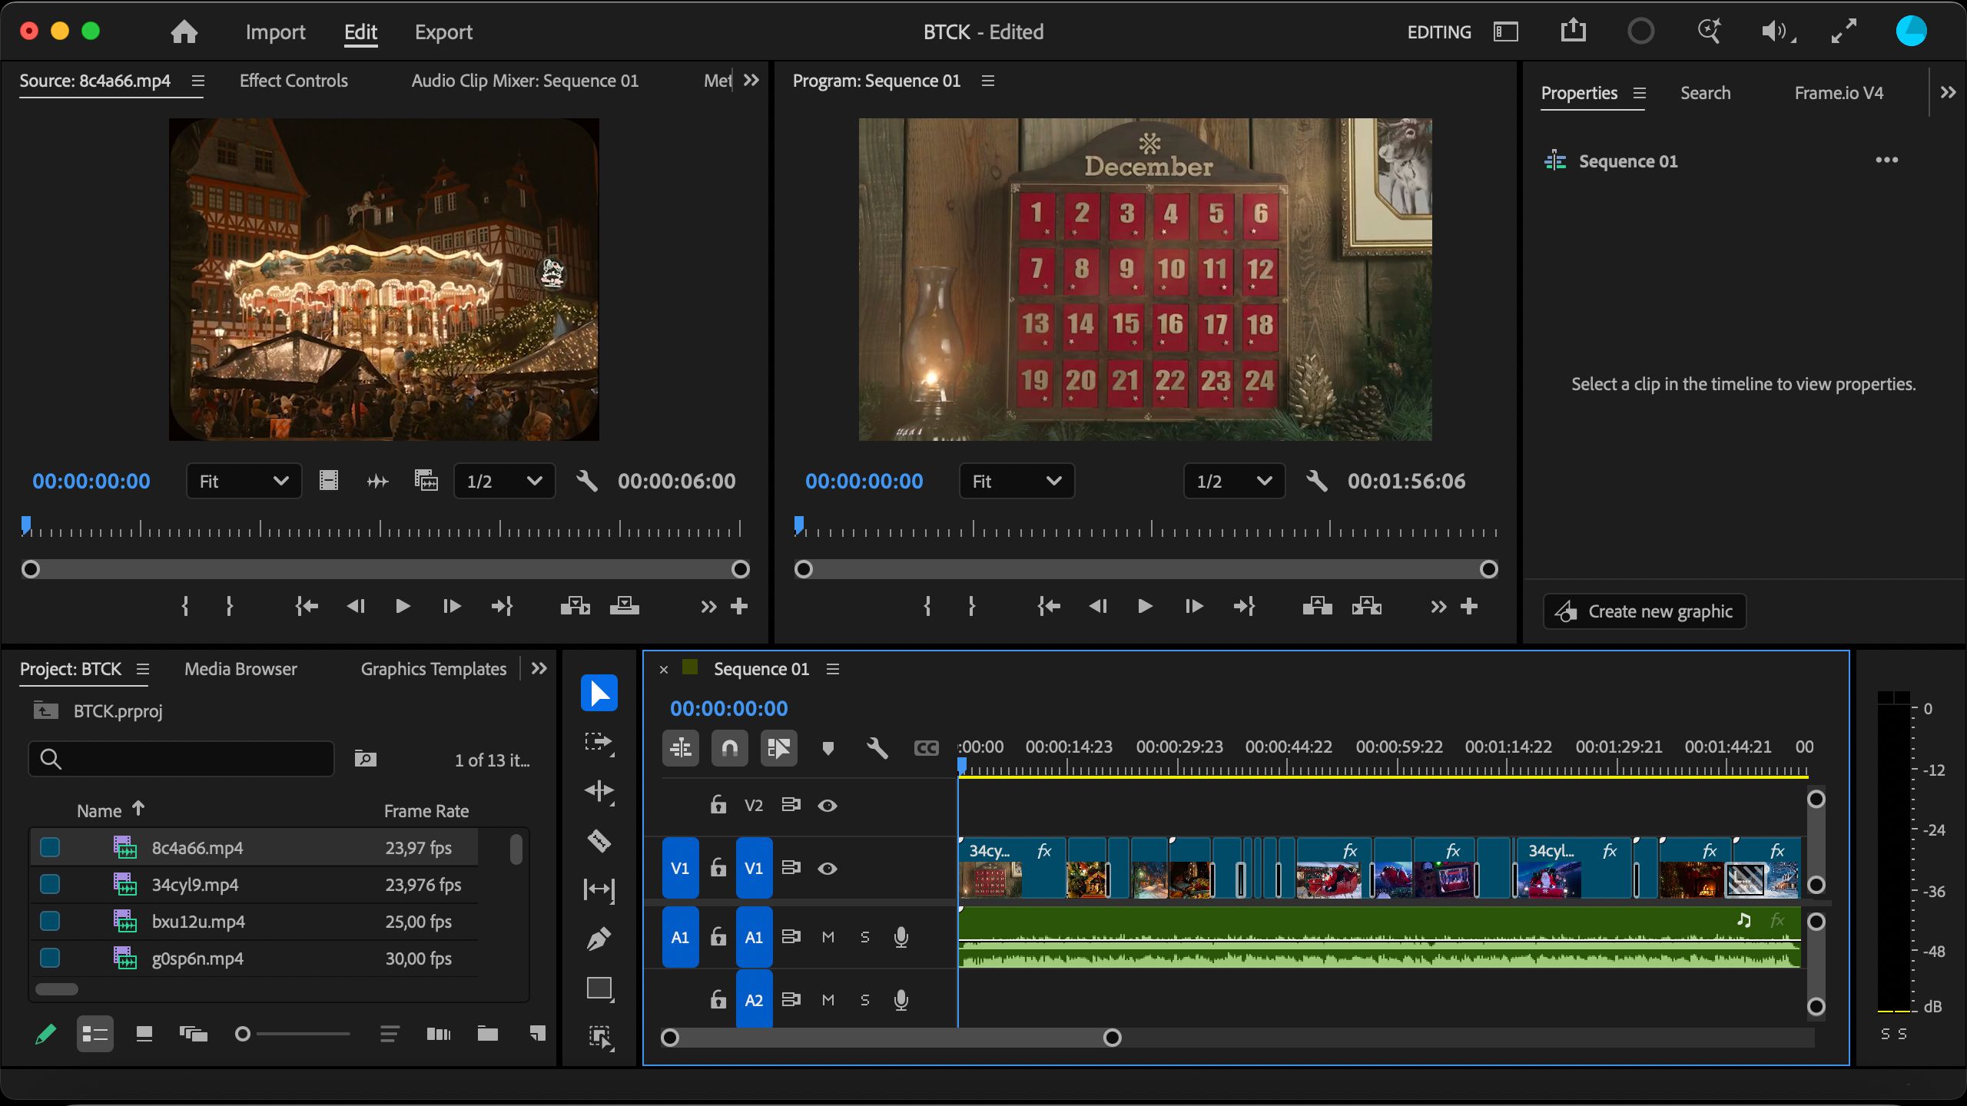Open the Sequence 01 more options dots
1967x1106 pixels.
1886,161
